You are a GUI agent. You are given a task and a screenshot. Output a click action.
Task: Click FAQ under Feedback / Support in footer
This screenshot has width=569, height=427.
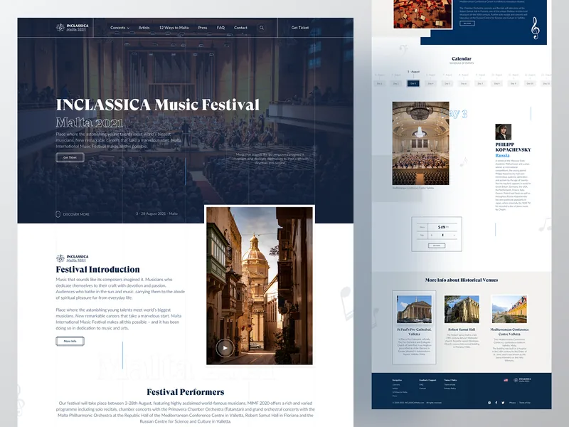click(x=421, y=384)
